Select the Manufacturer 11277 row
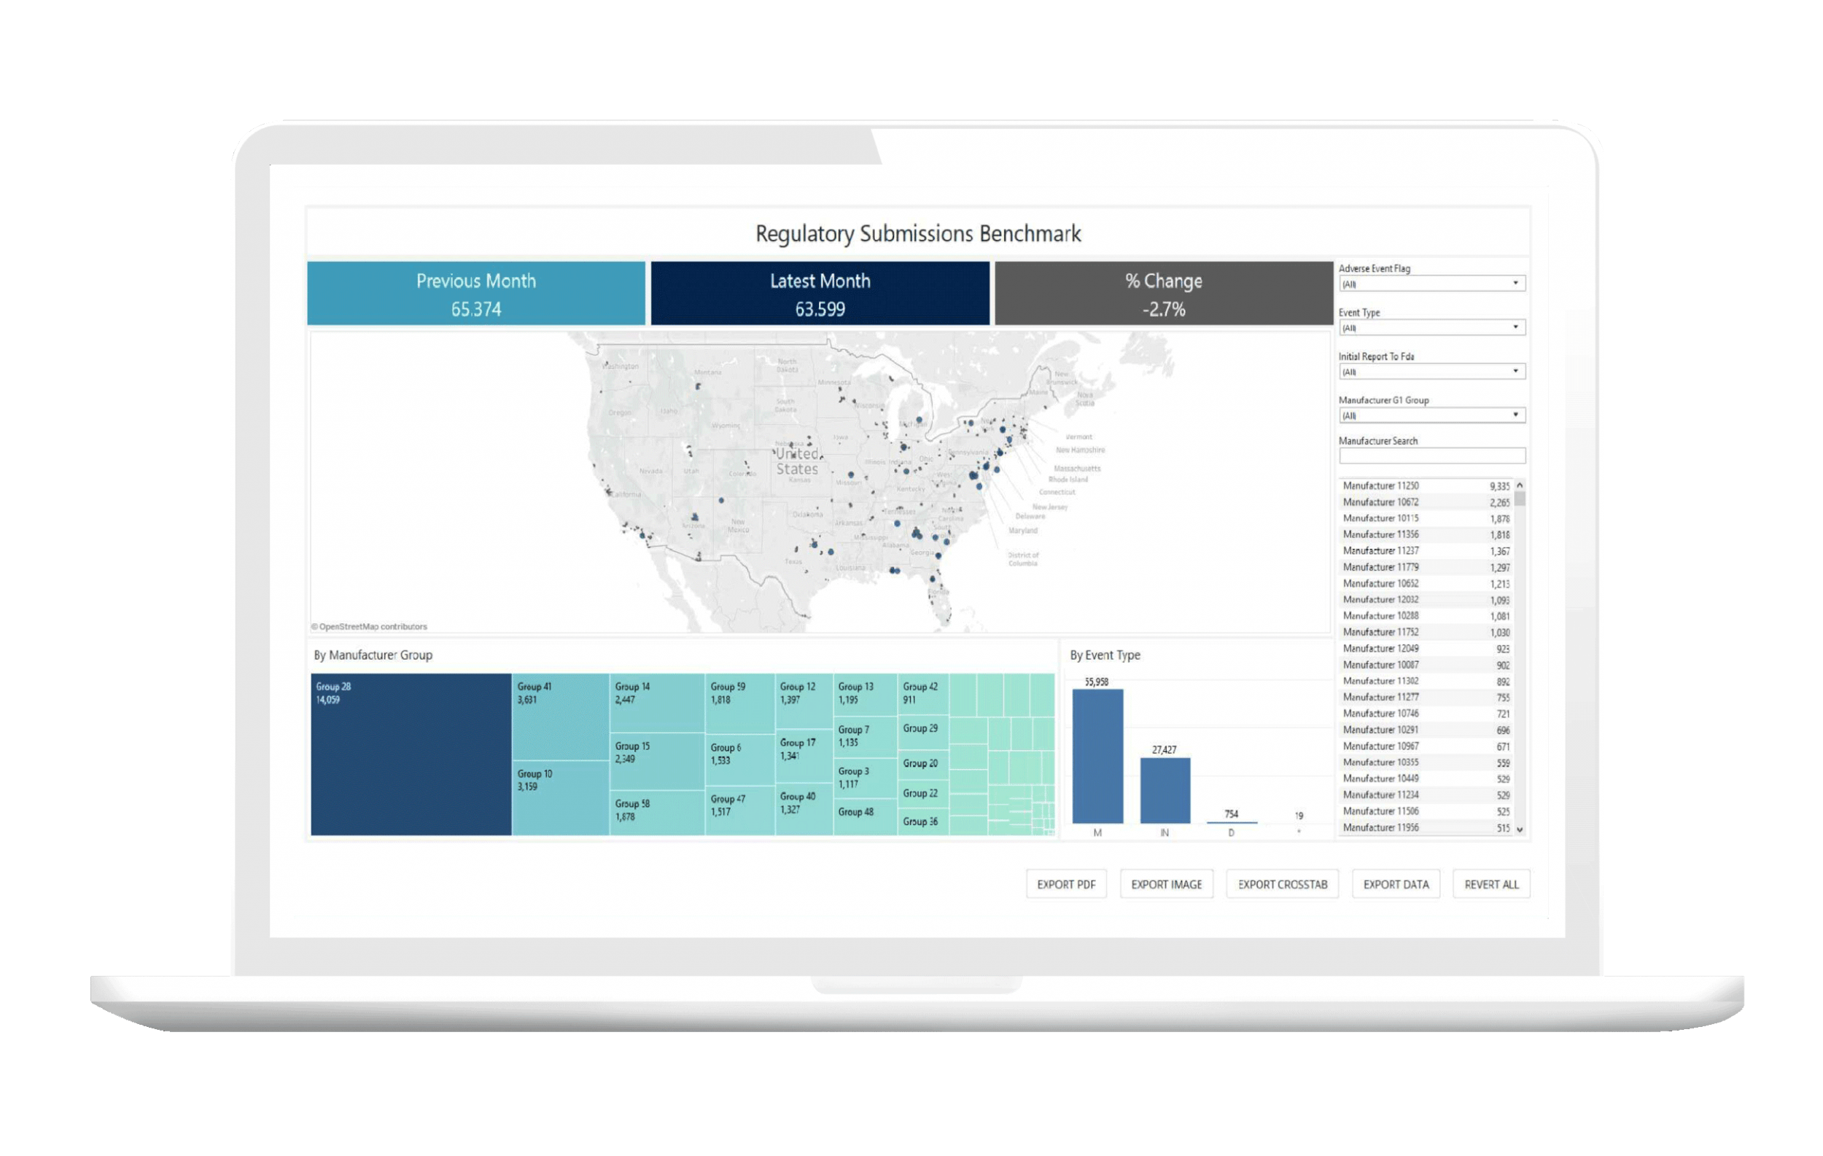 click(1426, 698)
